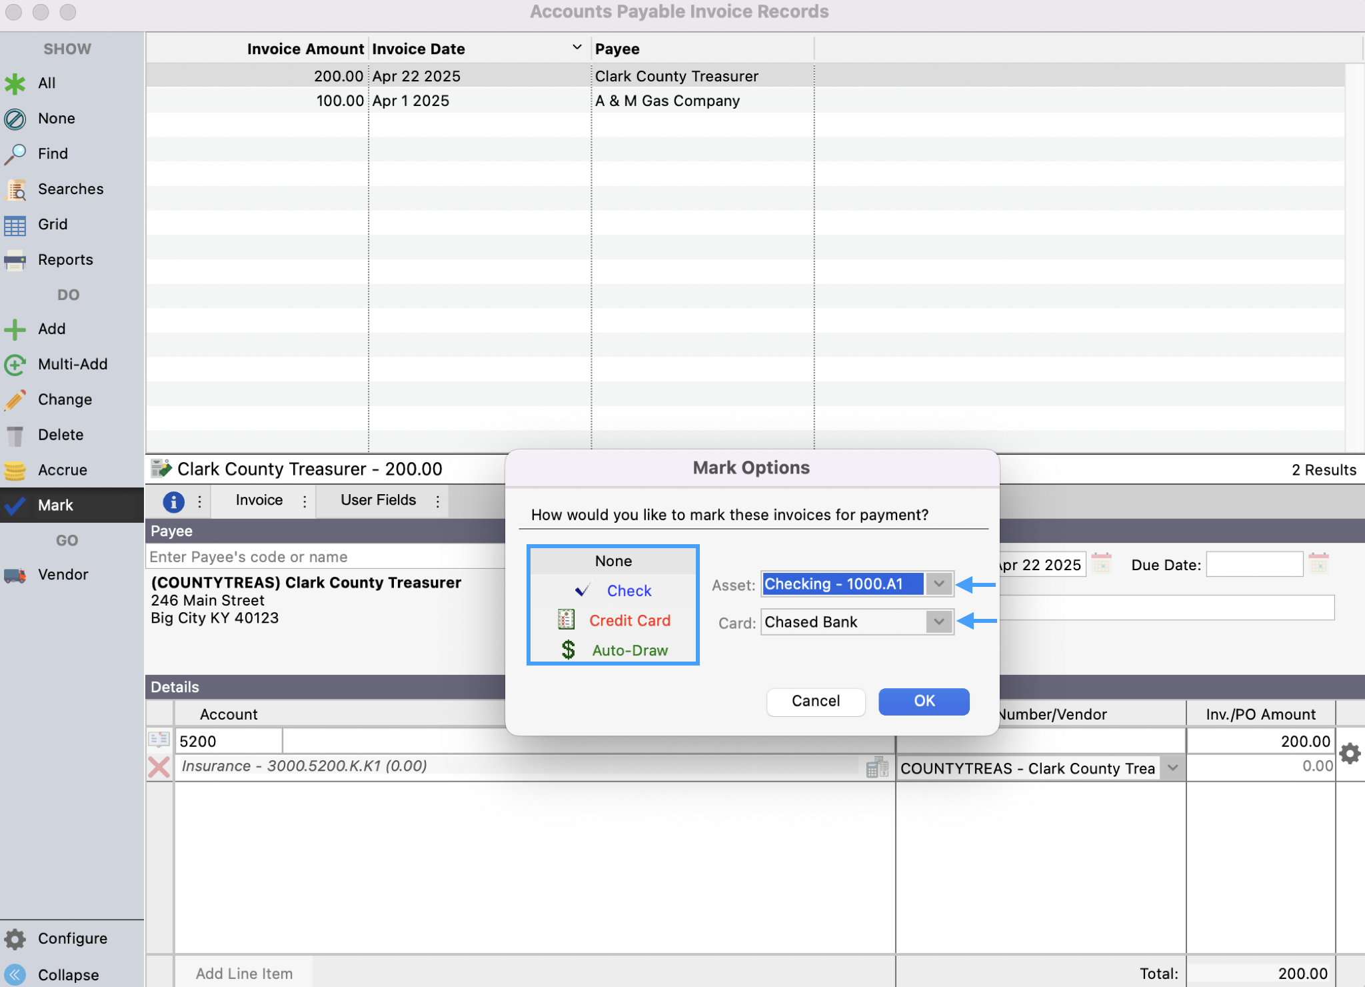
Task: Cancel the Mark Options dialog
Action: [x=815, y=702]
